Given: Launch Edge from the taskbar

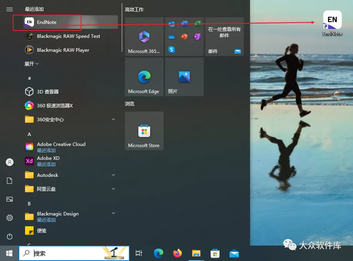Looking at the screenshot, I should (159, 253).
